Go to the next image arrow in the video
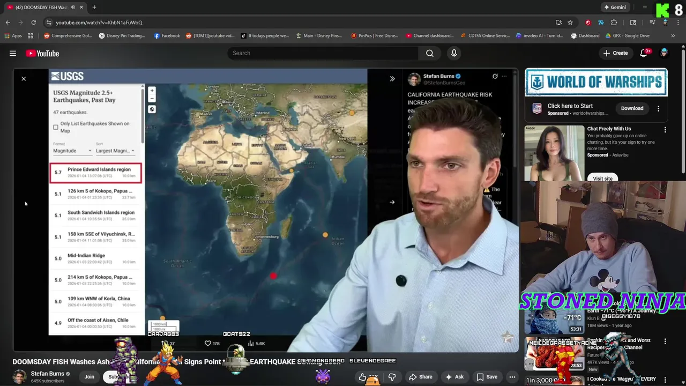The width and height of the screenshot is (686, 386). (x=392, y=202)
